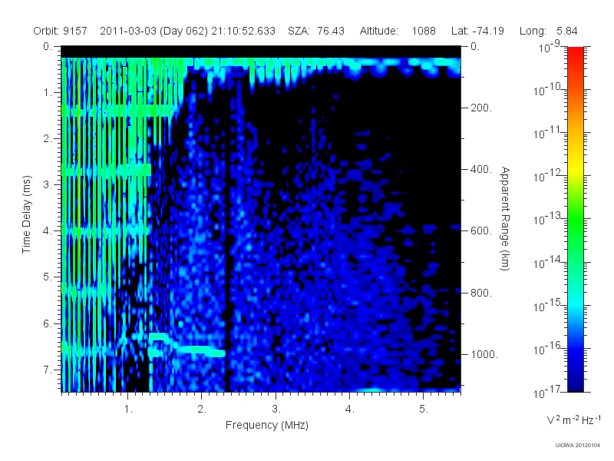Click the Lat: -74.19 value
This screenshot has width=614, height=461.
click(x=477, y=31)
